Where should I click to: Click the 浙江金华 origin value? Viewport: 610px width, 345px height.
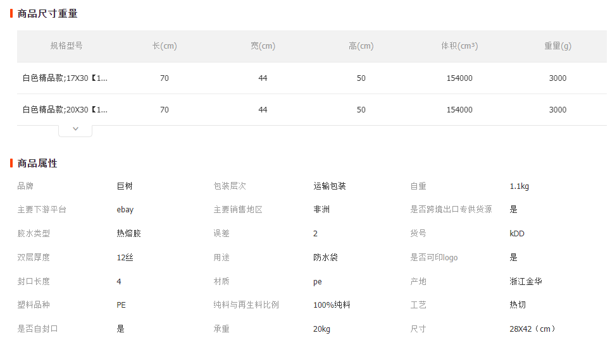pos(526,281)
